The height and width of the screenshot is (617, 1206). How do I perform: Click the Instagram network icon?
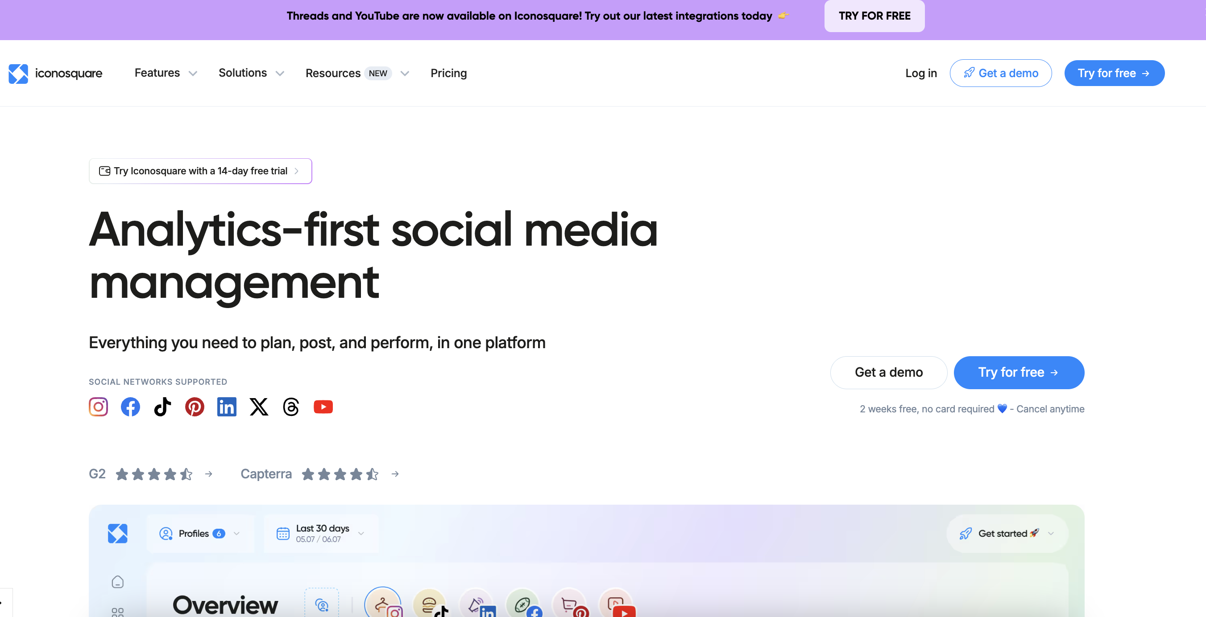click(98, 407)
